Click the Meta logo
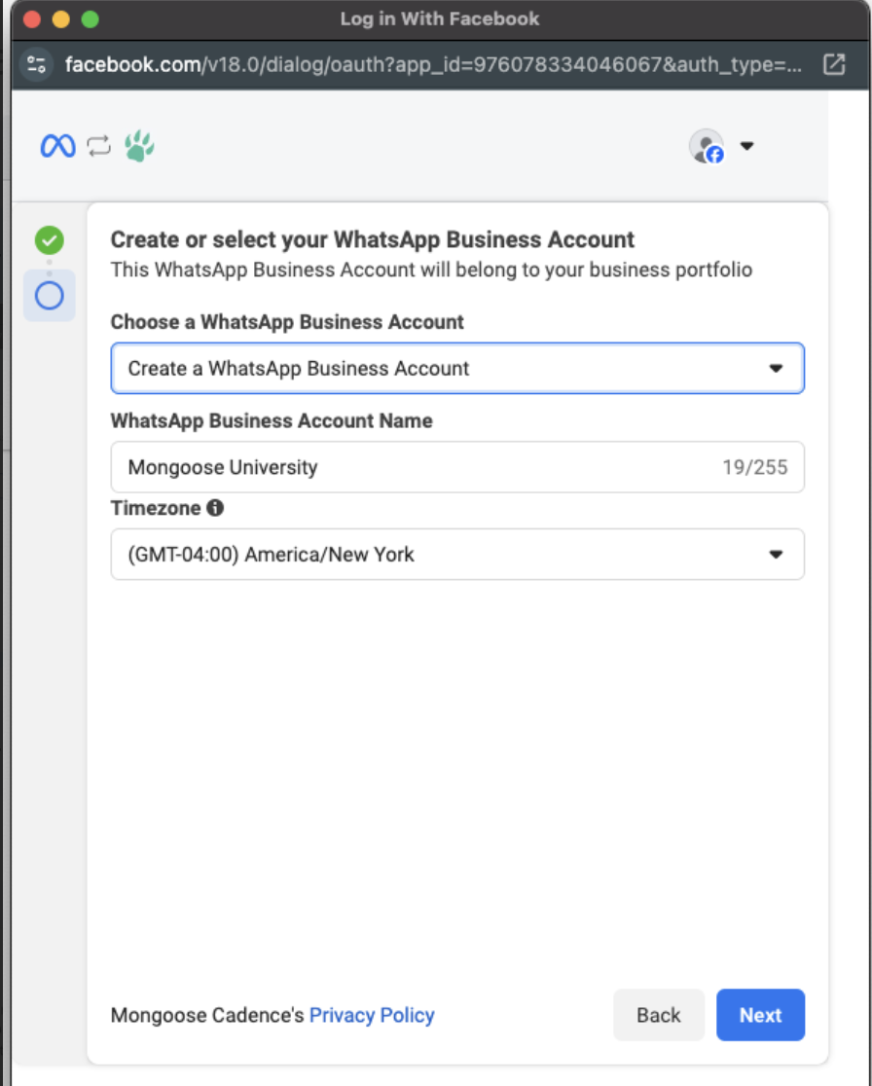Image resolution: width=872 pixels, height=1086 pixels. tap(57, 147)
